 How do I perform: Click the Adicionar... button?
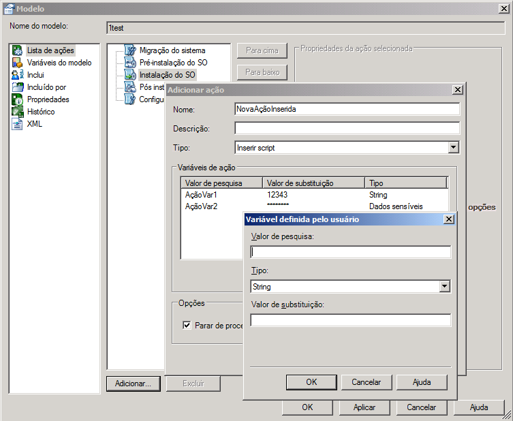tap(133, 384)
